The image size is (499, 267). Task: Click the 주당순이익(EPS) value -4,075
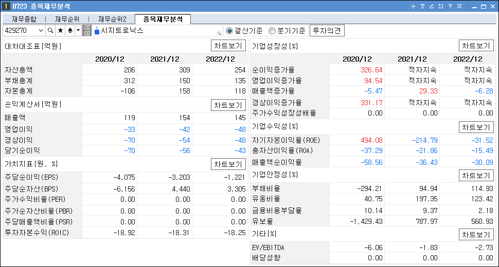tap(124, 177)
